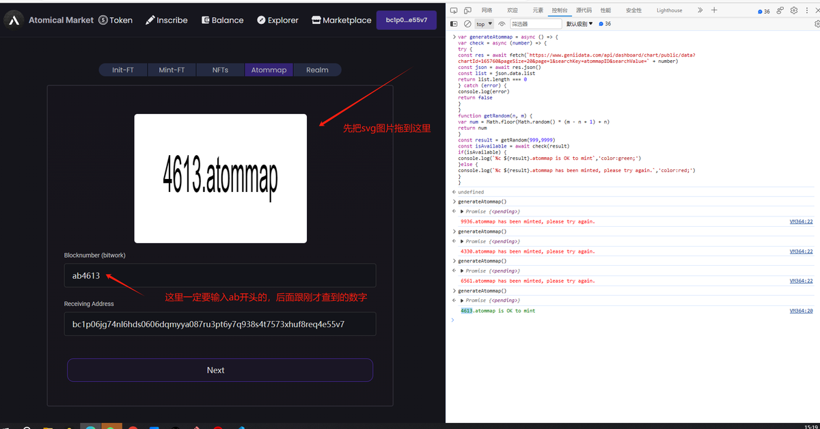Click the 'undefined' console result line
The width and height of the screenshot is (820, 429).
pyautogui.click(x=471, y=192)
